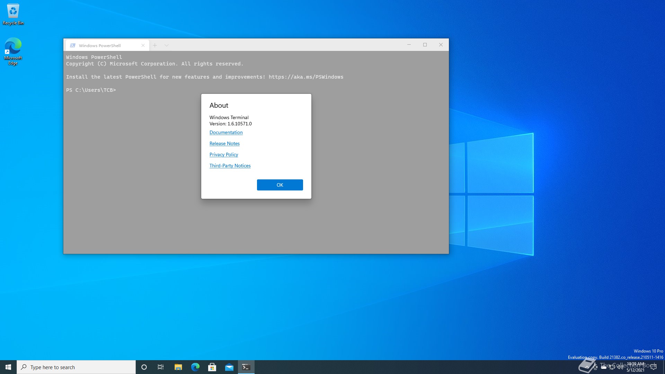
Task: Click the version text 1.6.10571.0
Action: click(240, 124)
